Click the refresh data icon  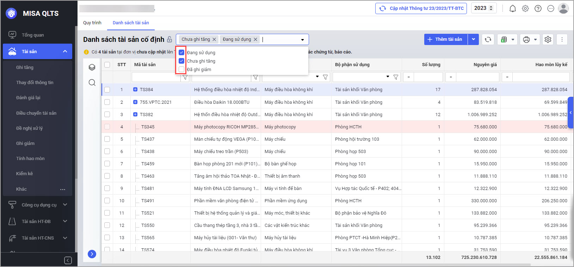pyautogui.click(x=488, y=39)
